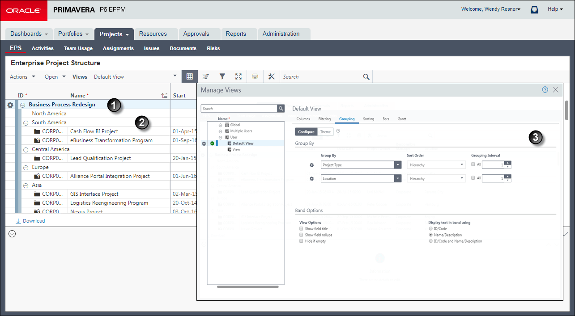Image resolution: width=575 pixels, height=316 pixels.
Task: Open the Location group by combo box
Action: tap(361, 178)
